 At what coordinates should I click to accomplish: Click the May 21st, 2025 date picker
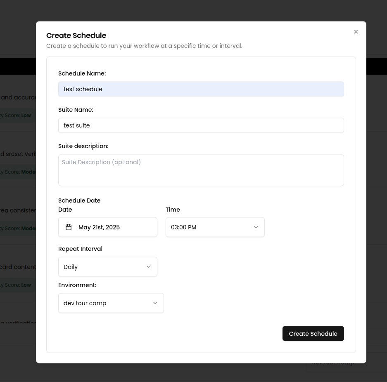[x=107, y=227]
